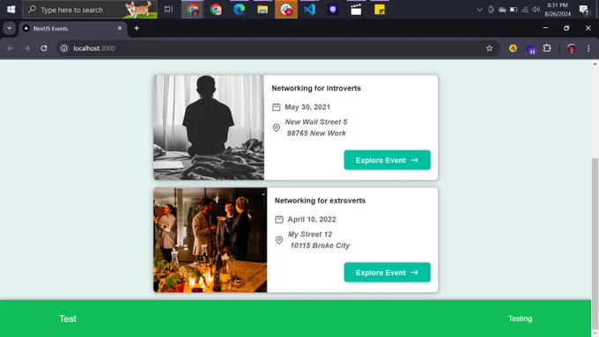This screenshot has width=599, height=337.
Task: Click the April 10, 2022 date
Action: tap(312, 219)
